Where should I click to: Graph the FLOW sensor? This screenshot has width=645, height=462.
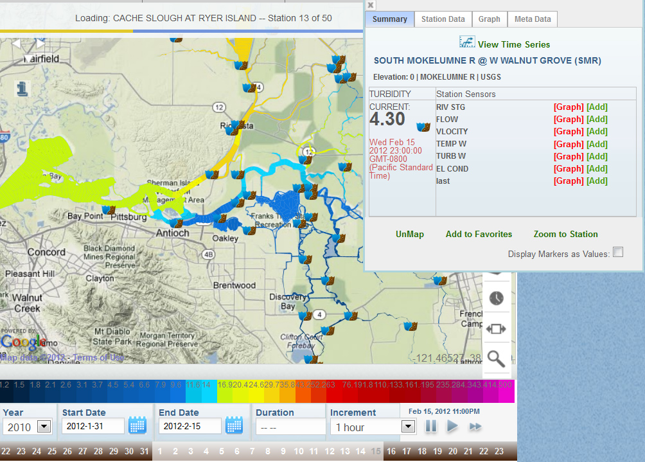569,120
